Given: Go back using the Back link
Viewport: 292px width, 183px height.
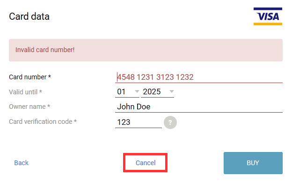Looking at the screenshot, I should [22, 163].
